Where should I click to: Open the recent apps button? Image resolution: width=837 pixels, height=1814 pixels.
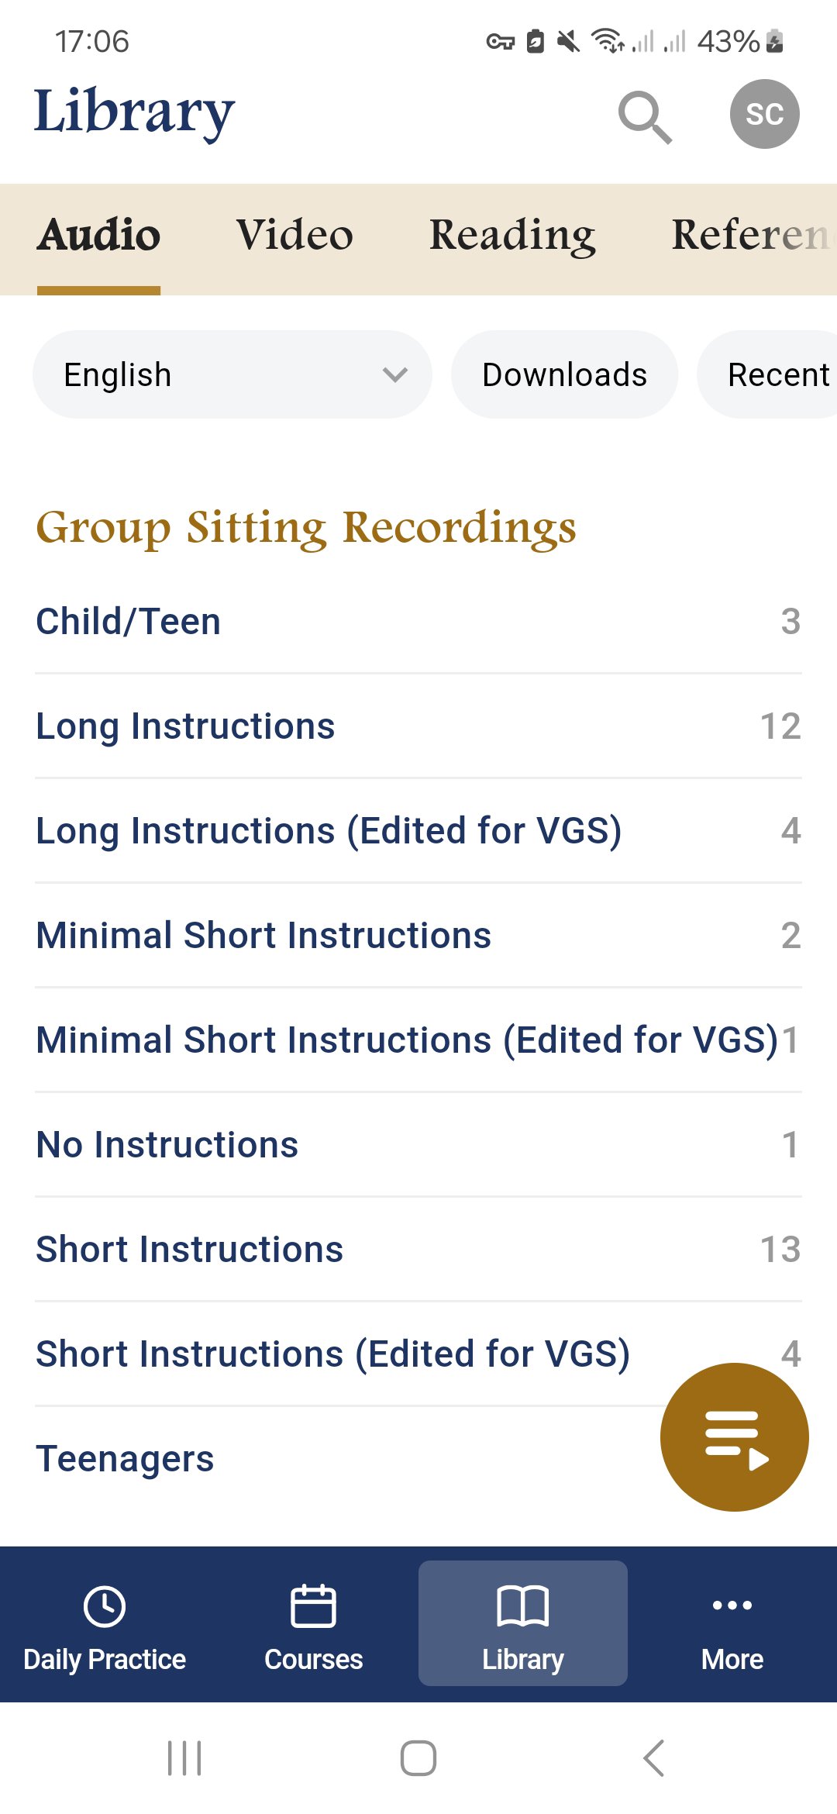click(x=184, y=1757)
